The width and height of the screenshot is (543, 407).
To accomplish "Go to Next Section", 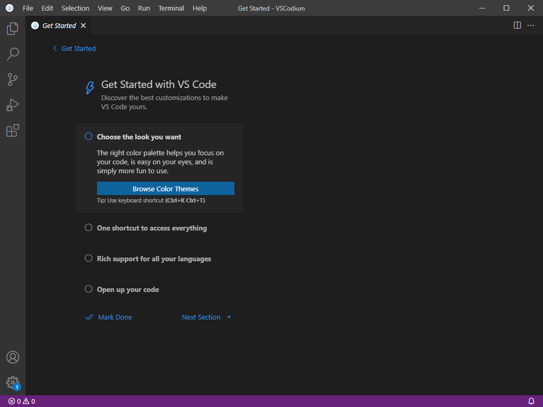I will (x=207, y=317).
